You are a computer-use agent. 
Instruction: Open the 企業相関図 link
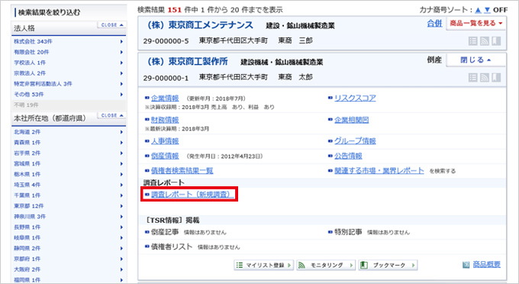[x=352, y=120]
